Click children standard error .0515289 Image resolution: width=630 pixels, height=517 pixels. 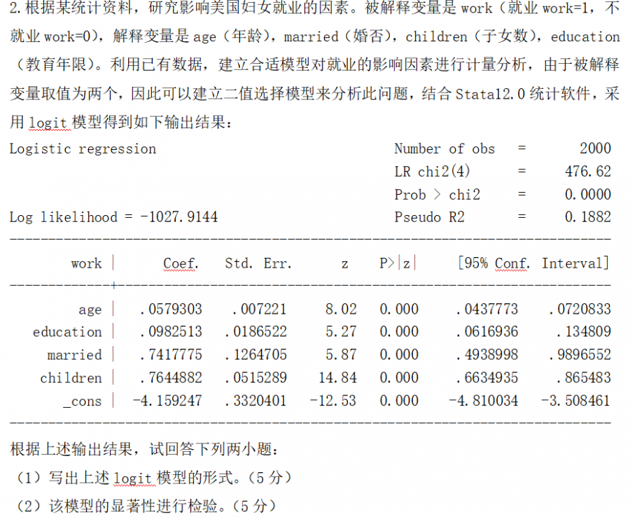[255, 378]
